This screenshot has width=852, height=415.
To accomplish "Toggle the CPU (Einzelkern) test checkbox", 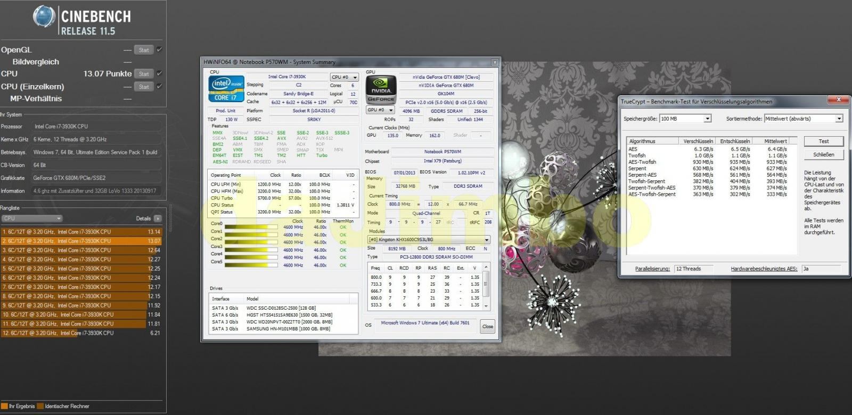I will pos(159,86).
